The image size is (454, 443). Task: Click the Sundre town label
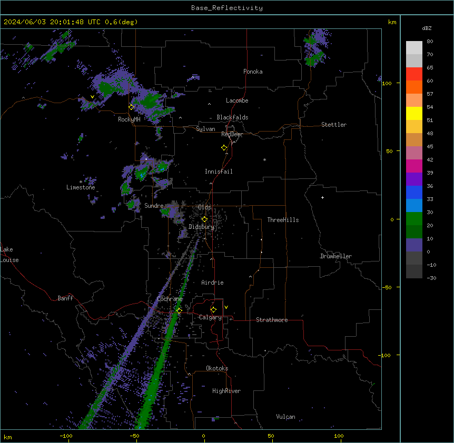[154, 206]
